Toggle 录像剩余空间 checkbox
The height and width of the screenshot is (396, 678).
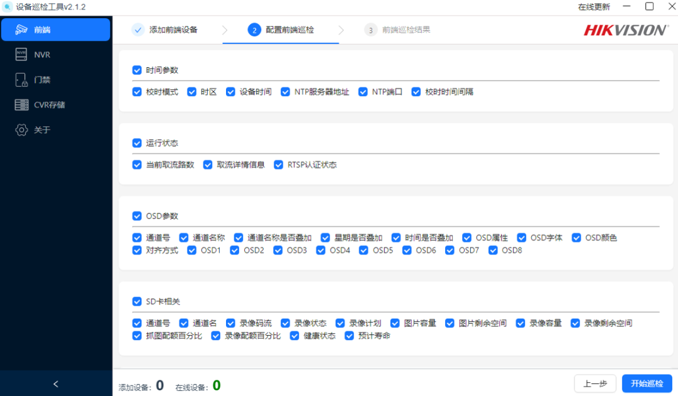click(x=575, y=323)
